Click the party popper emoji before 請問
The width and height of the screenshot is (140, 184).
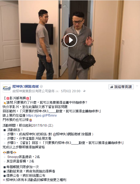coord(4,103)
